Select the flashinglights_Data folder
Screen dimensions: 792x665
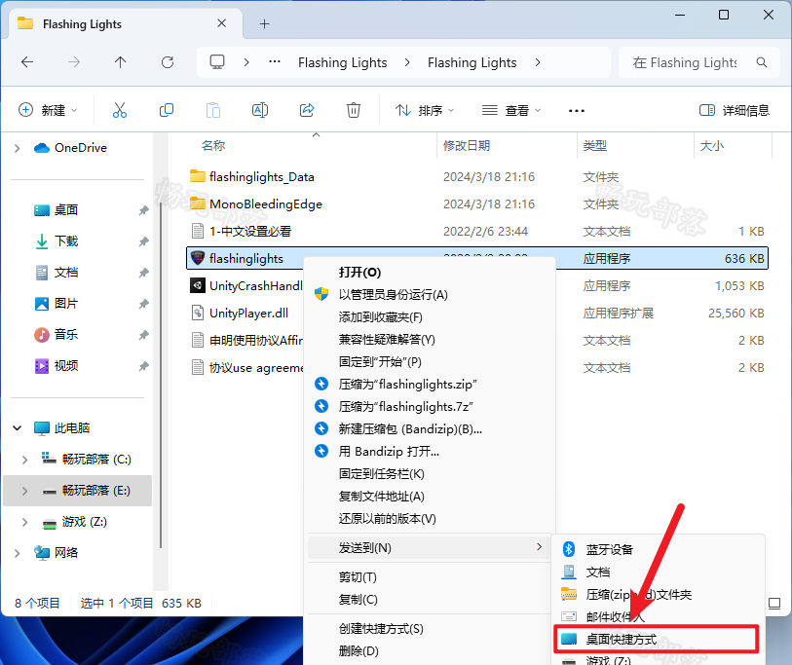pos(262,177)
